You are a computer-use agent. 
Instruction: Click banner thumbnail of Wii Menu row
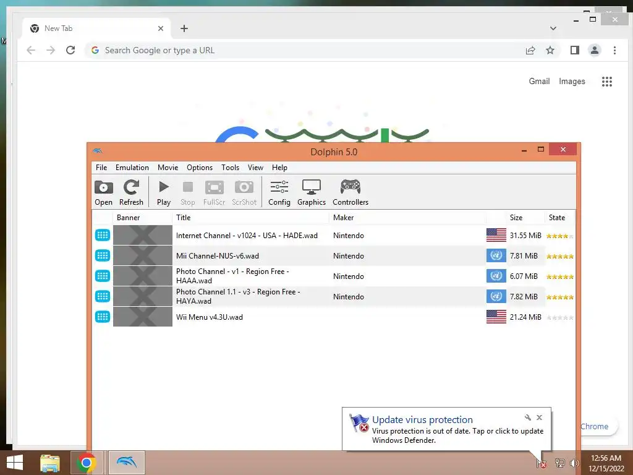(x=143, y=317)
